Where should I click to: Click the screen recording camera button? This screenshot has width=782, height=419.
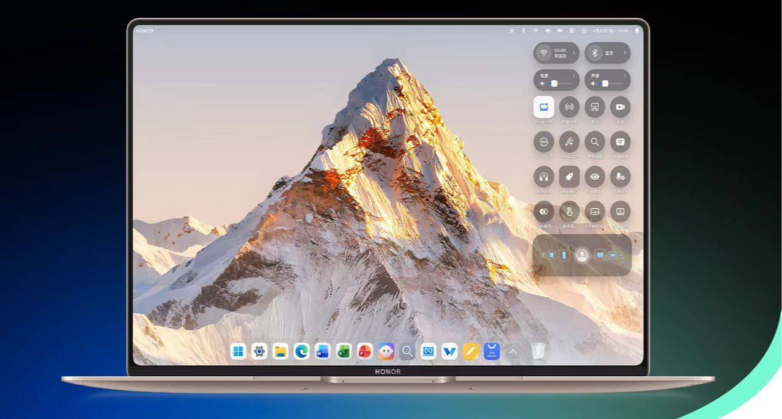point(620,107)
